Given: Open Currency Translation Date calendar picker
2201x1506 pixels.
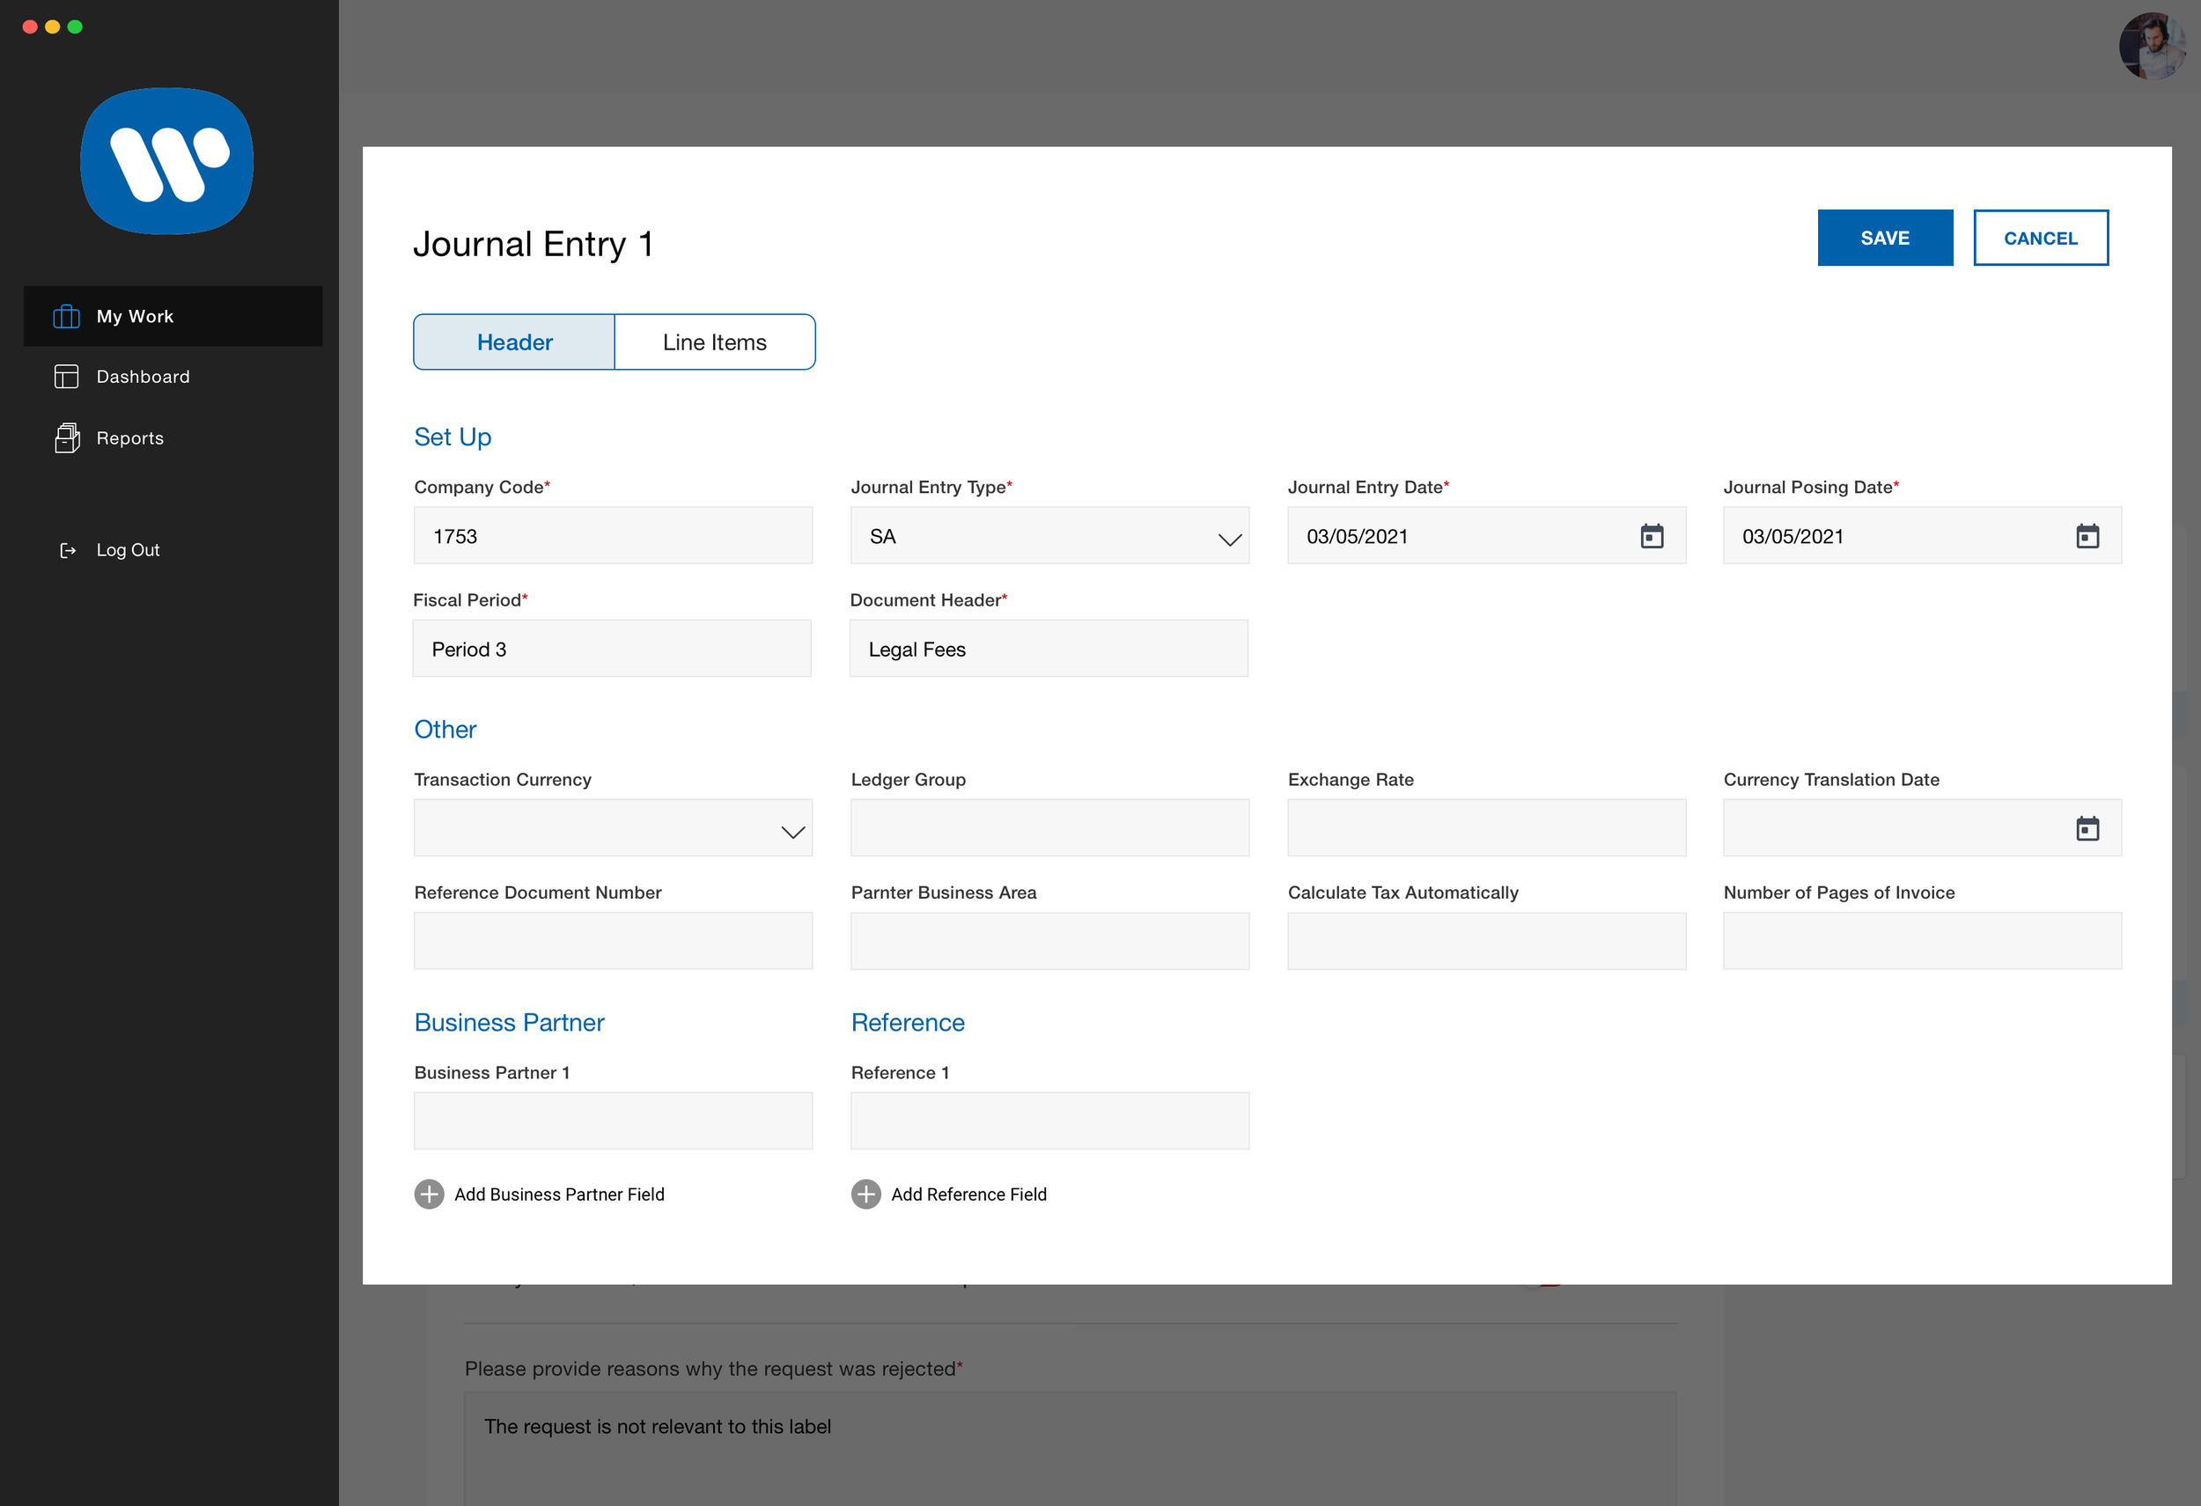Looking at the screenshot, I should tap(2087, 829).
